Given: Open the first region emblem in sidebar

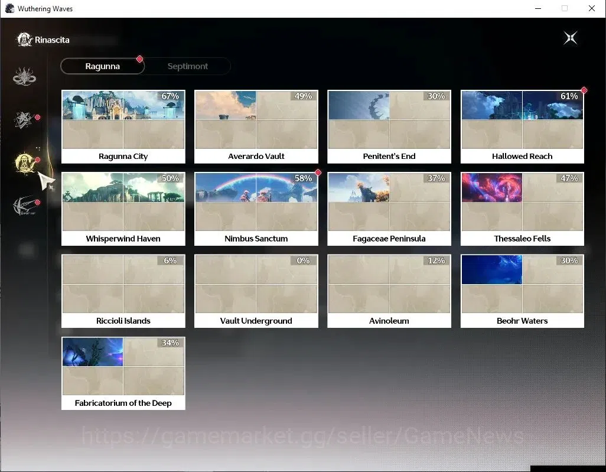Looking at the screenshot, I should pos(24,77).
